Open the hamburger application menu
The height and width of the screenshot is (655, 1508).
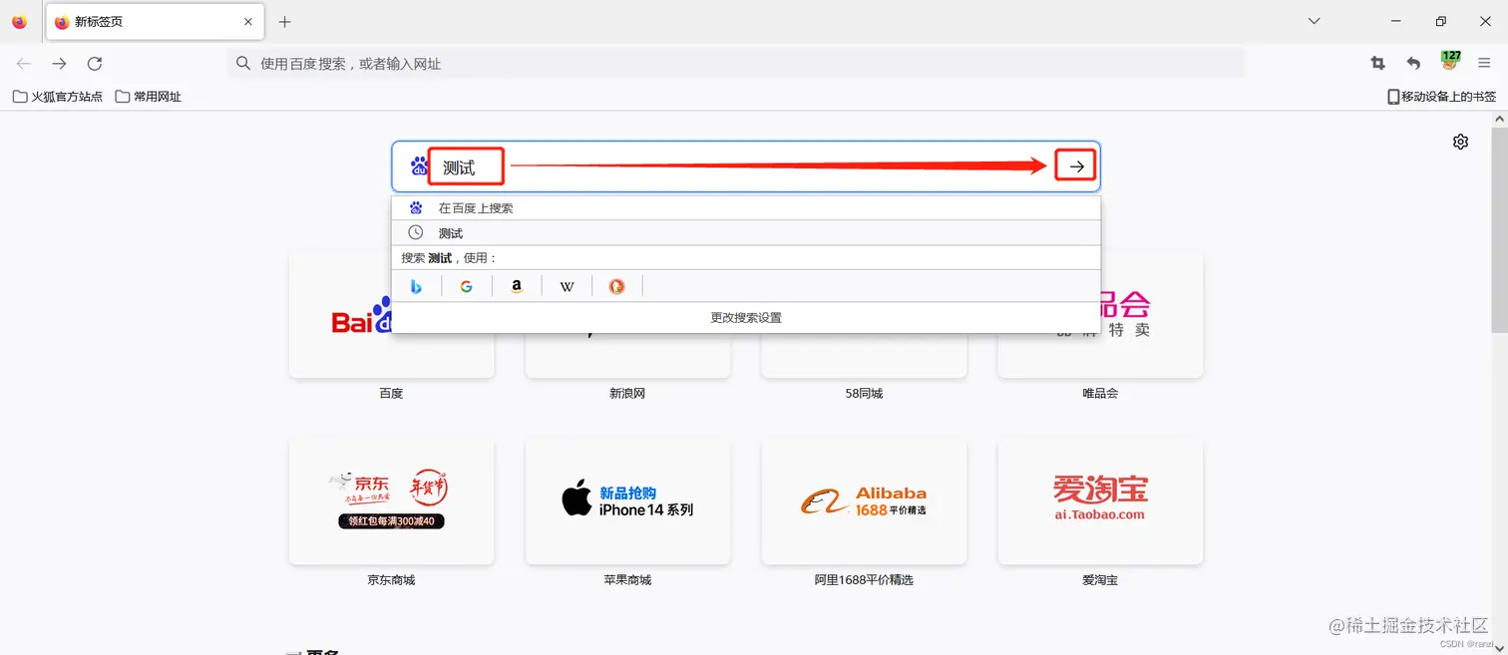pyautogui.click(x=1485, y=64)
